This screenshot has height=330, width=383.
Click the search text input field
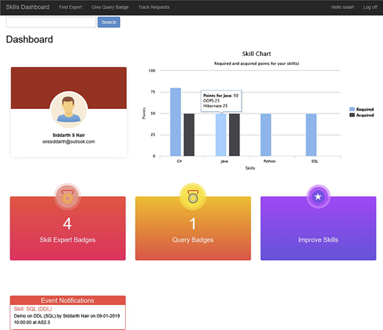click(x=51, y=22)
